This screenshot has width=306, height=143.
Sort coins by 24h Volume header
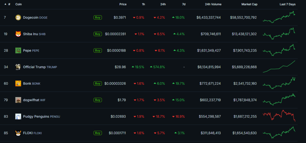pyautogui.click(x=213, y=4)
